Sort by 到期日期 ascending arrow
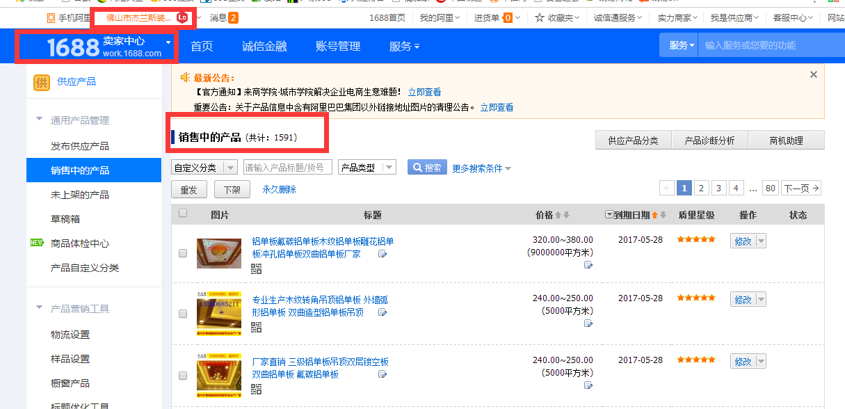Image resolution: width=845 pixels, height=409 pixels. click(654, 215)
